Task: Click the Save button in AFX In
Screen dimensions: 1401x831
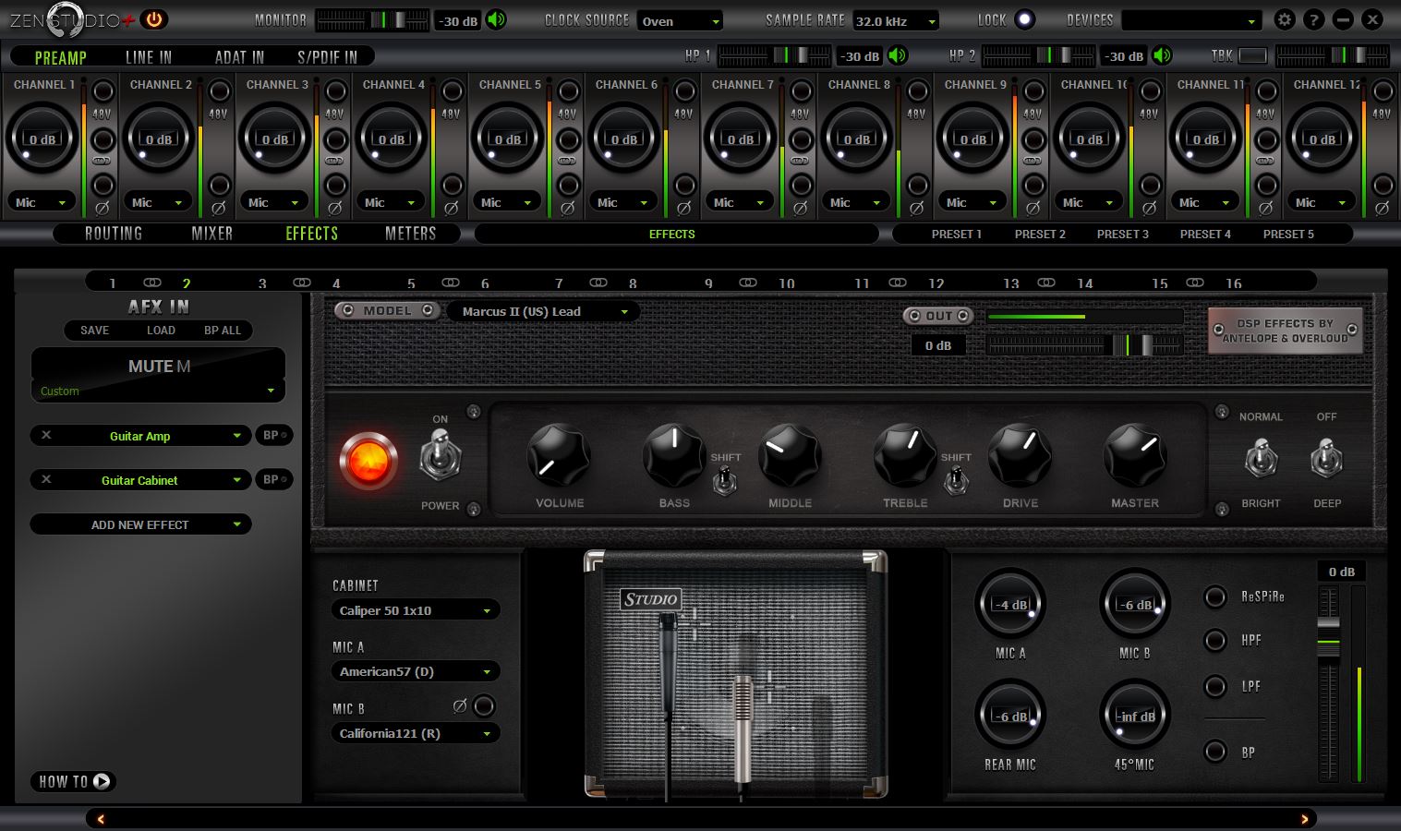Action: (x=94, y=330)
